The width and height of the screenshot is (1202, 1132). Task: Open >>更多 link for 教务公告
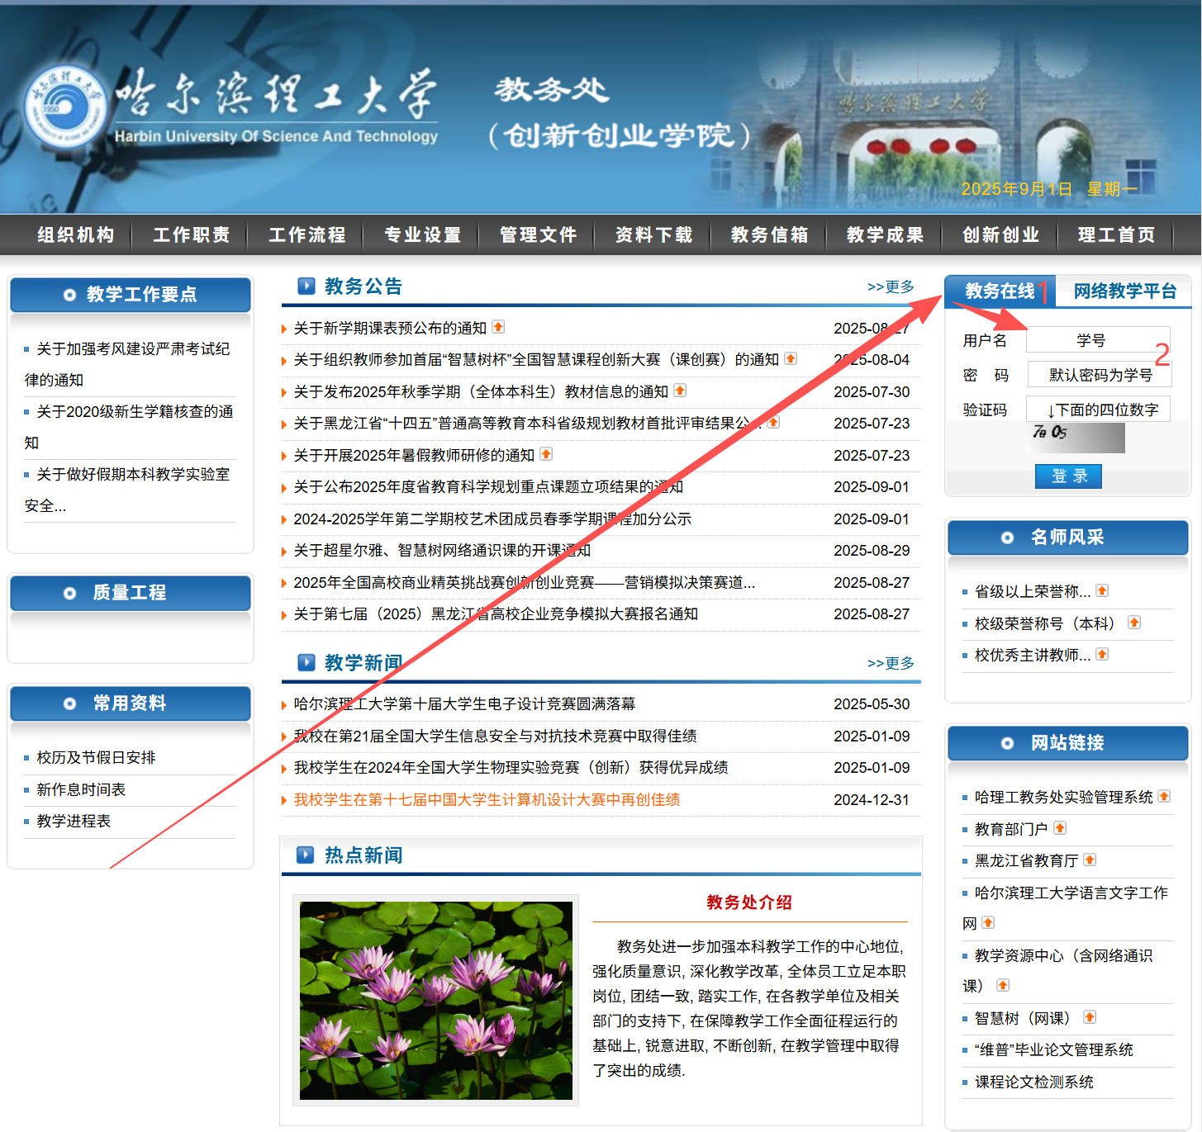(x=891, y=287)
